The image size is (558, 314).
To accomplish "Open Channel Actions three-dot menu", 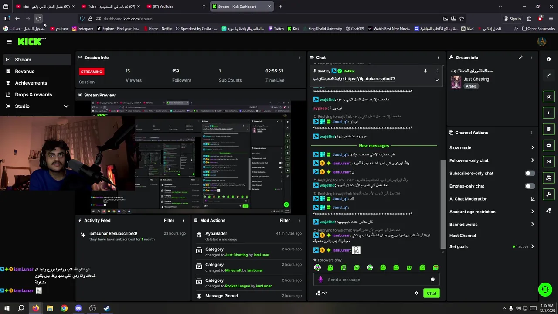I will pos(531,133).
